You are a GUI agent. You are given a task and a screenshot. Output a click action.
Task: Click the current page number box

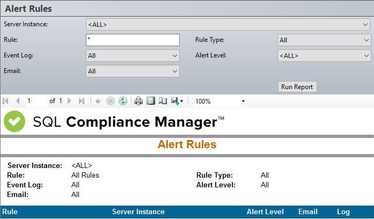pos(35,101)
